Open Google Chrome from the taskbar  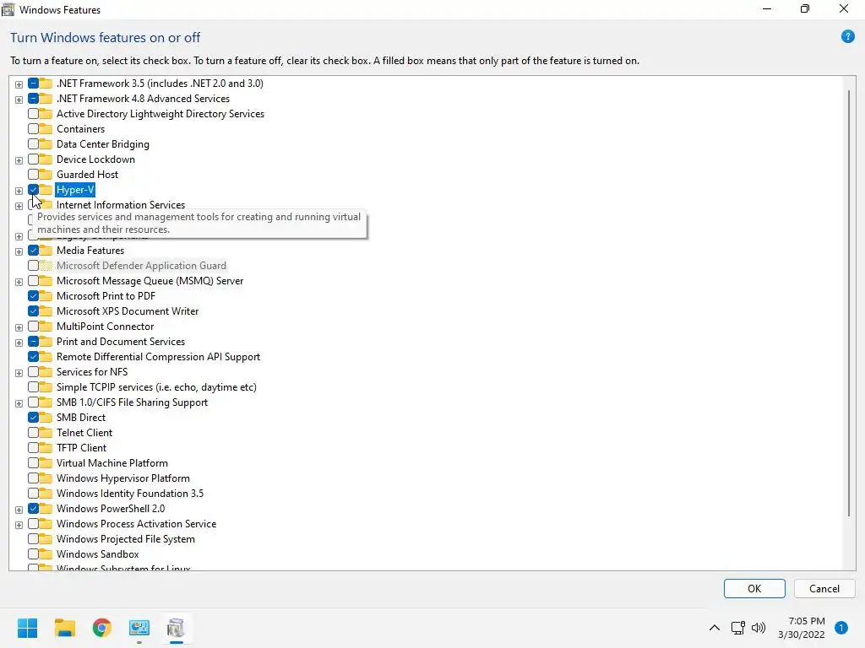[x=102, y=628]
